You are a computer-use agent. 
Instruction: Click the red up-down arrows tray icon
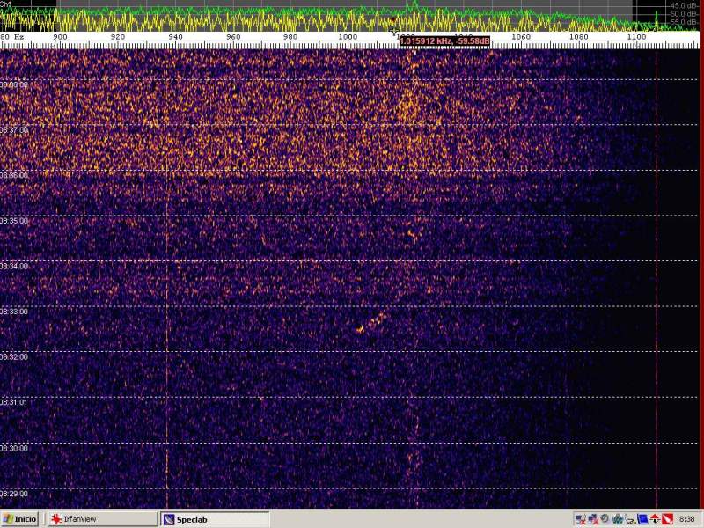(655, 519)
